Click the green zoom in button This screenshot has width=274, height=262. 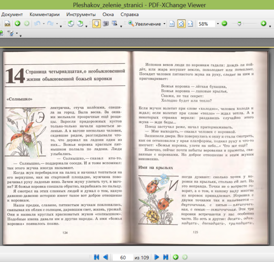tap(263, 24)
